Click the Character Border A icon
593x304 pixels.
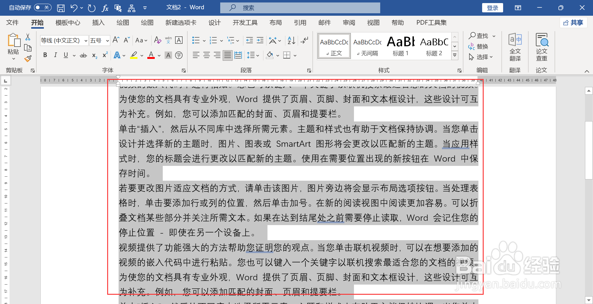(179, 40)
